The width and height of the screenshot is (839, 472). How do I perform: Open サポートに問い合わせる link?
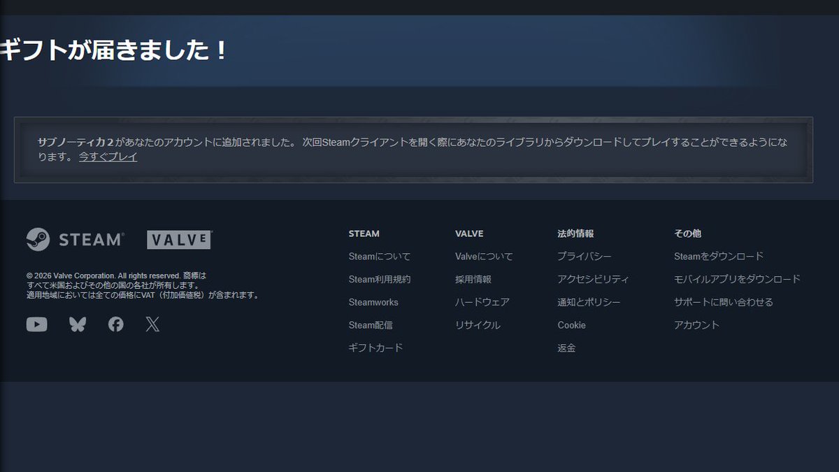(x=724, y=302)
